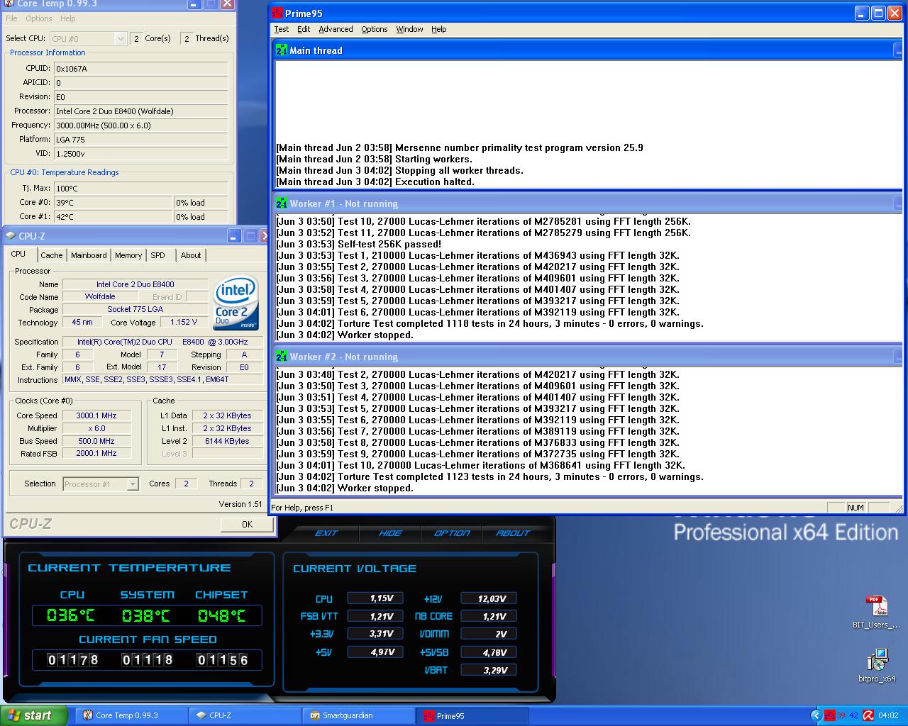Click the taskbar clock 04:02

[x=888, y=716]
